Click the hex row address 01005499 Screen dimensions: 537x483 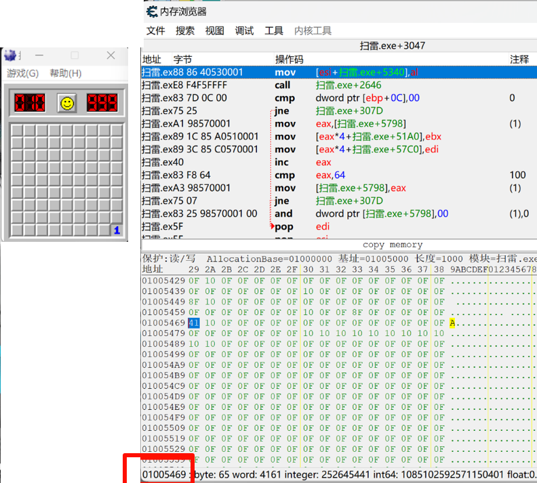(163, 354)
